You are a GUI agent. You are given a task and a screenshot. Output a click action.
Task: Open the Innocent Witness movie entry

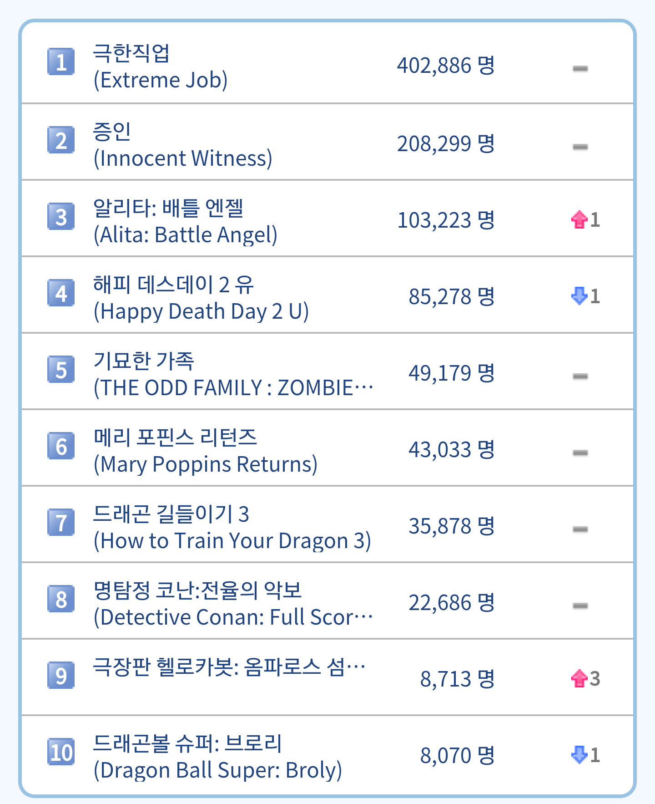tap(182, 145)
